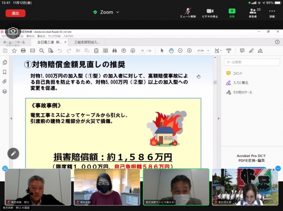Tap the green share screen icon
Viewport: 283px width, 211px height.
(x=232, y=12)
